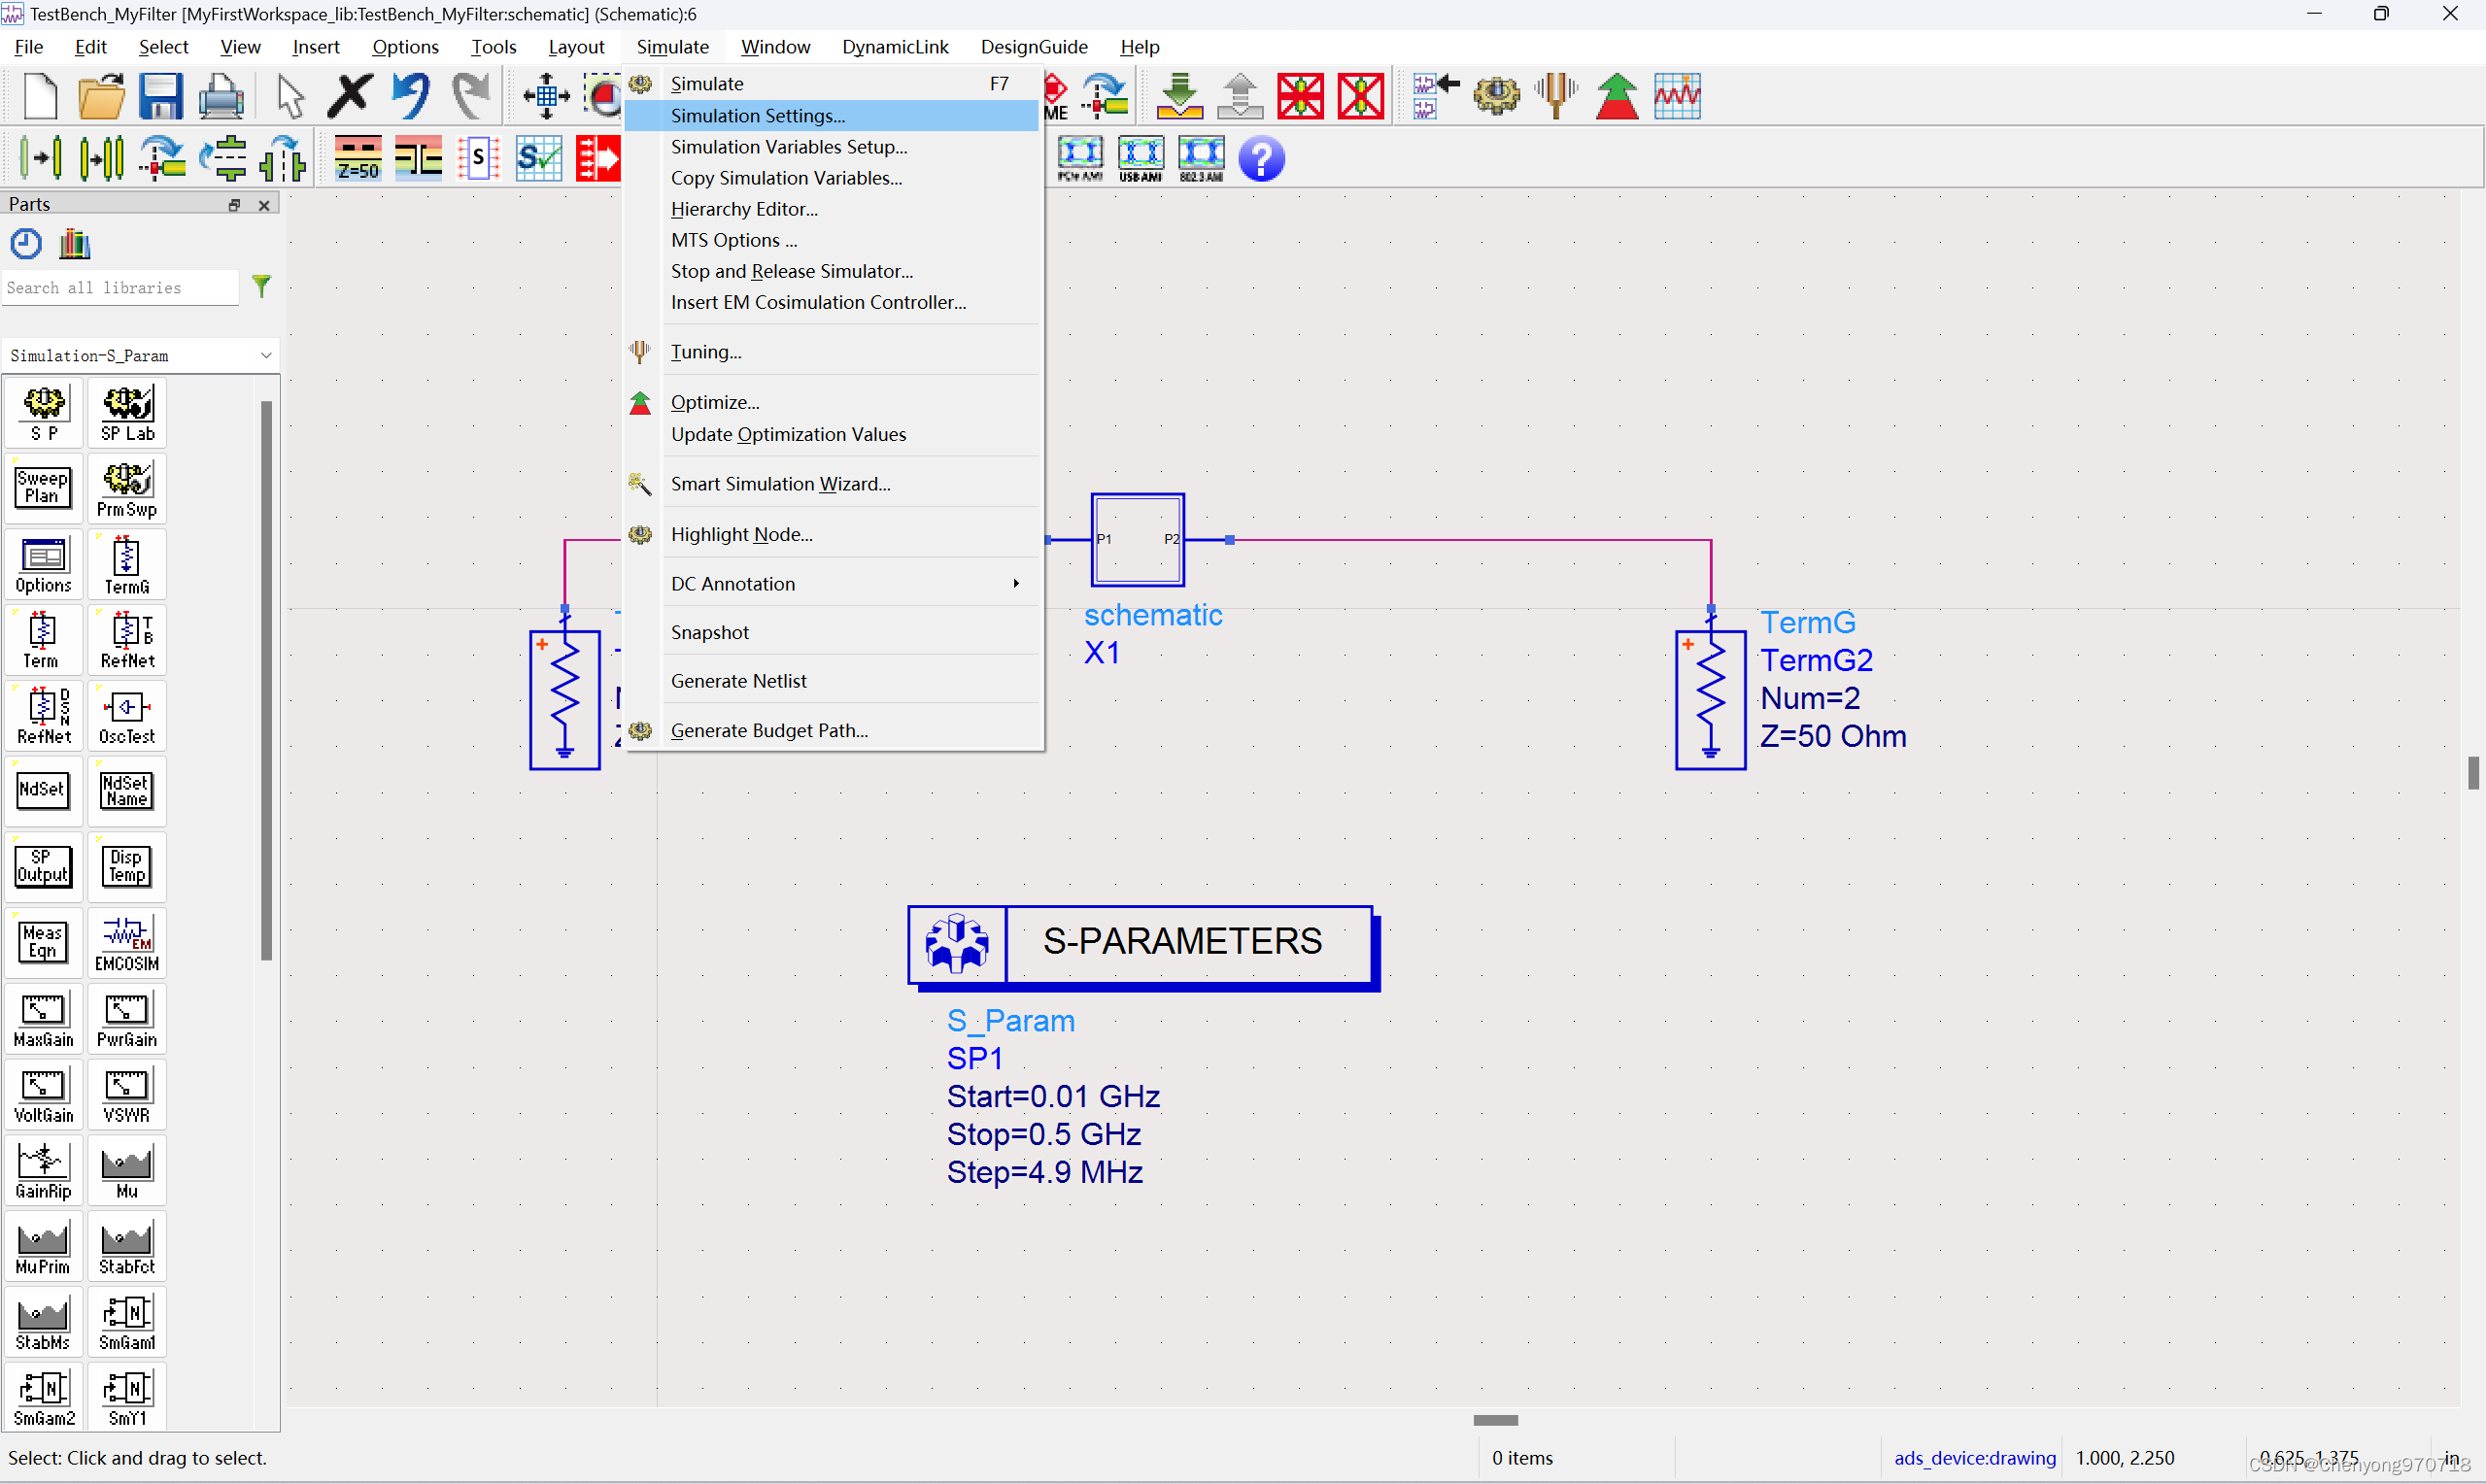Viewport: 2486px width, 1484px height.
Task: Click the USB AMI toolbar icon
Action: point(1141,158)
